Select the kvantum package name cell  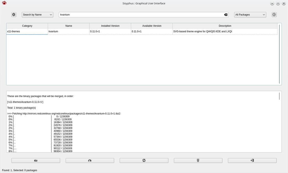coord(69,31)
